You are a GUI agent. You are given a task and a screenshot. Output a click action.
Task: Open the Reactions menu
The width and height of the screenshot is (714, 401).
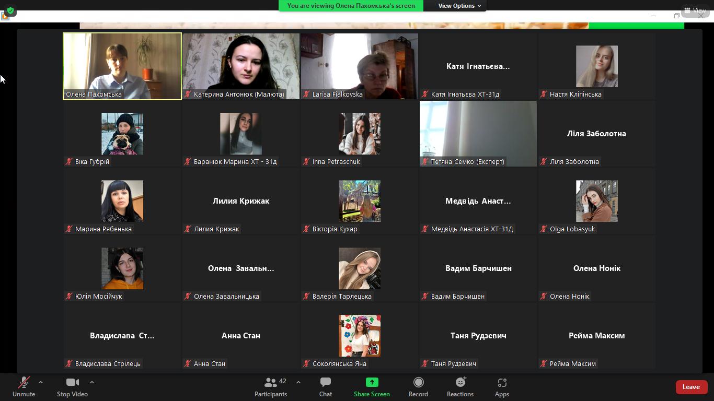click(x=460, y=386)
